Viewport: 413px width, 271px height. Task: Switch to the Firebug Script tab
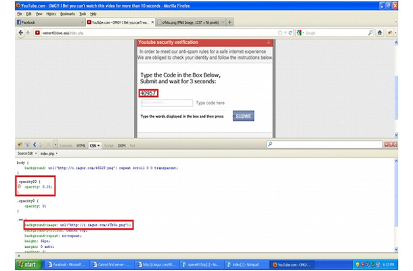[x=109, y=146]
